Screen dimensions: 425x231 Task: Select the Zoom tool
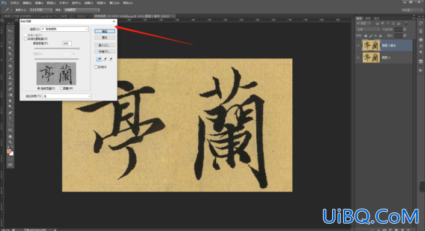point(10,142)
